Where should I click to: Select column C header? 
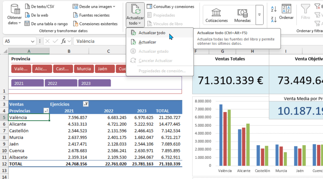pyautogui.click(x=108, y=51)
